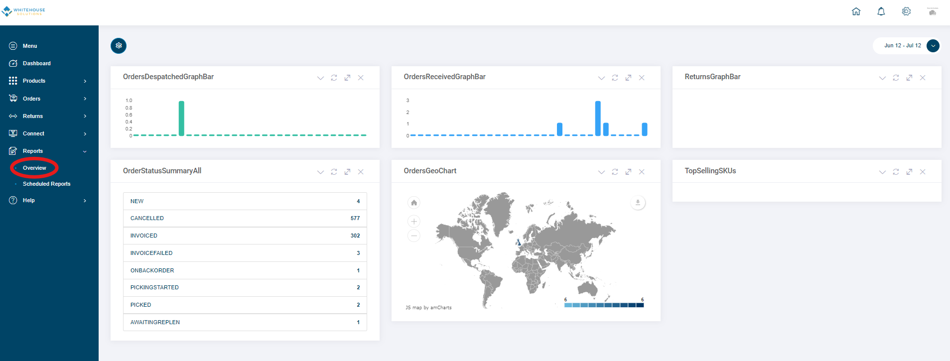This screenshot has width=950, height=361.
Task: Refresh the TopSellingSKUs widget
Action: tap(896, 172)
